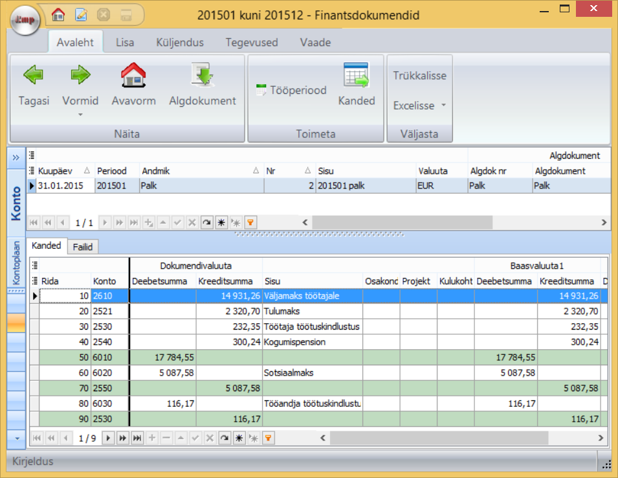
Task: Open the Failid tab
Action: click(x=82, y=247)
